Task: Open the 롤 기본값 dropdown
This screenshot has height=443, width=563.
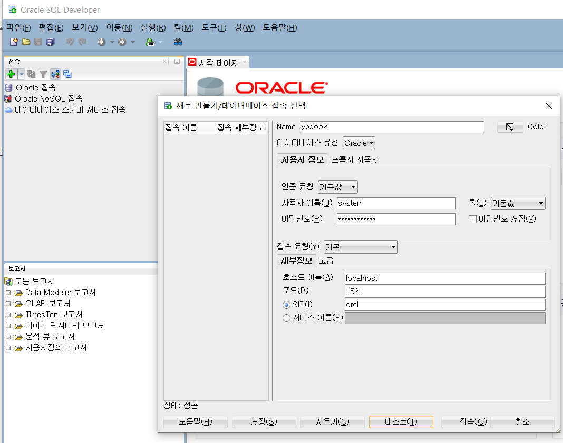Action: (518, 203)
